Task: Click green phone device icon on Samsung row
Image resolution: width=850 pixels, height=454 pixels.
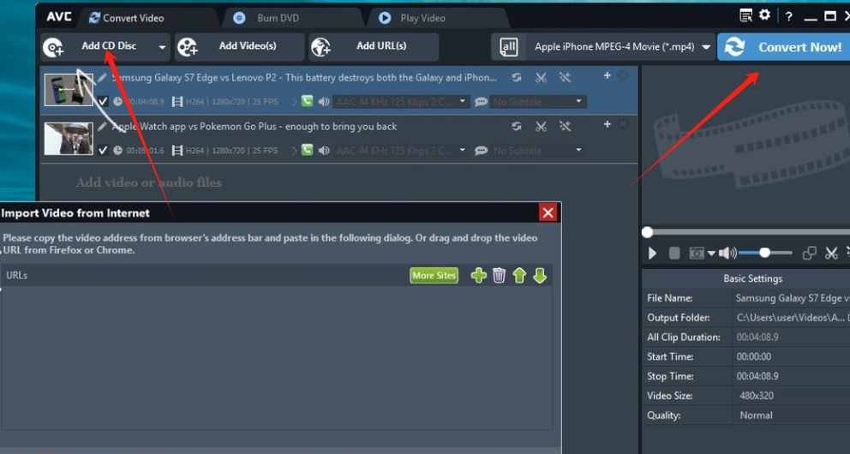Action: (x=308, y=101)
